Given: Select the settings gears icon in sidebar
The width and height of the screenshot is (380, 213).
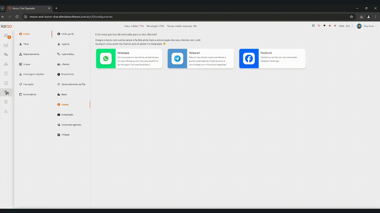Looking at the screenshot, I should pyautogui.click(x=6, y=93).
